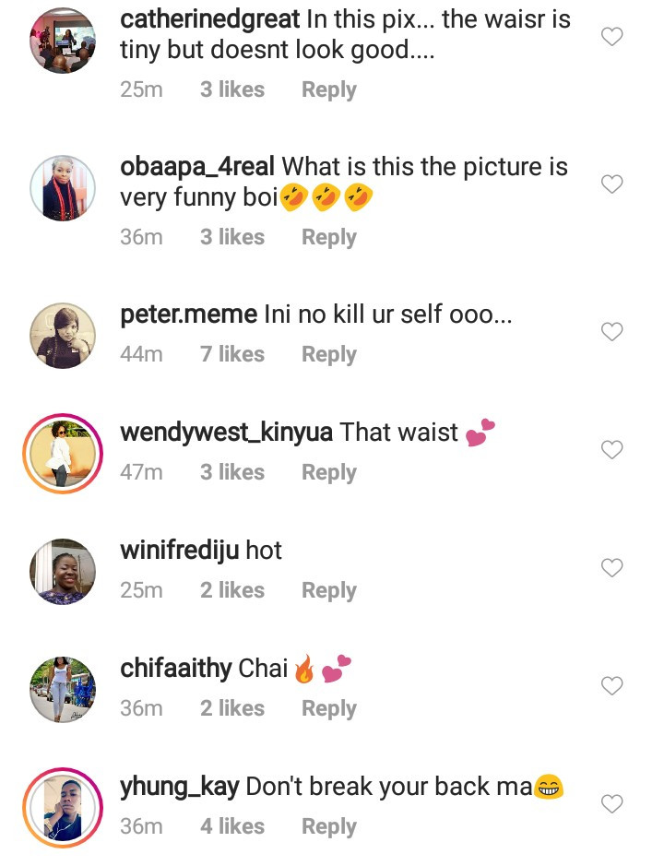Viewport: 664px width, 866px height.
Task: Reply to yhung_kay's comment
Action: pos(328,827)
